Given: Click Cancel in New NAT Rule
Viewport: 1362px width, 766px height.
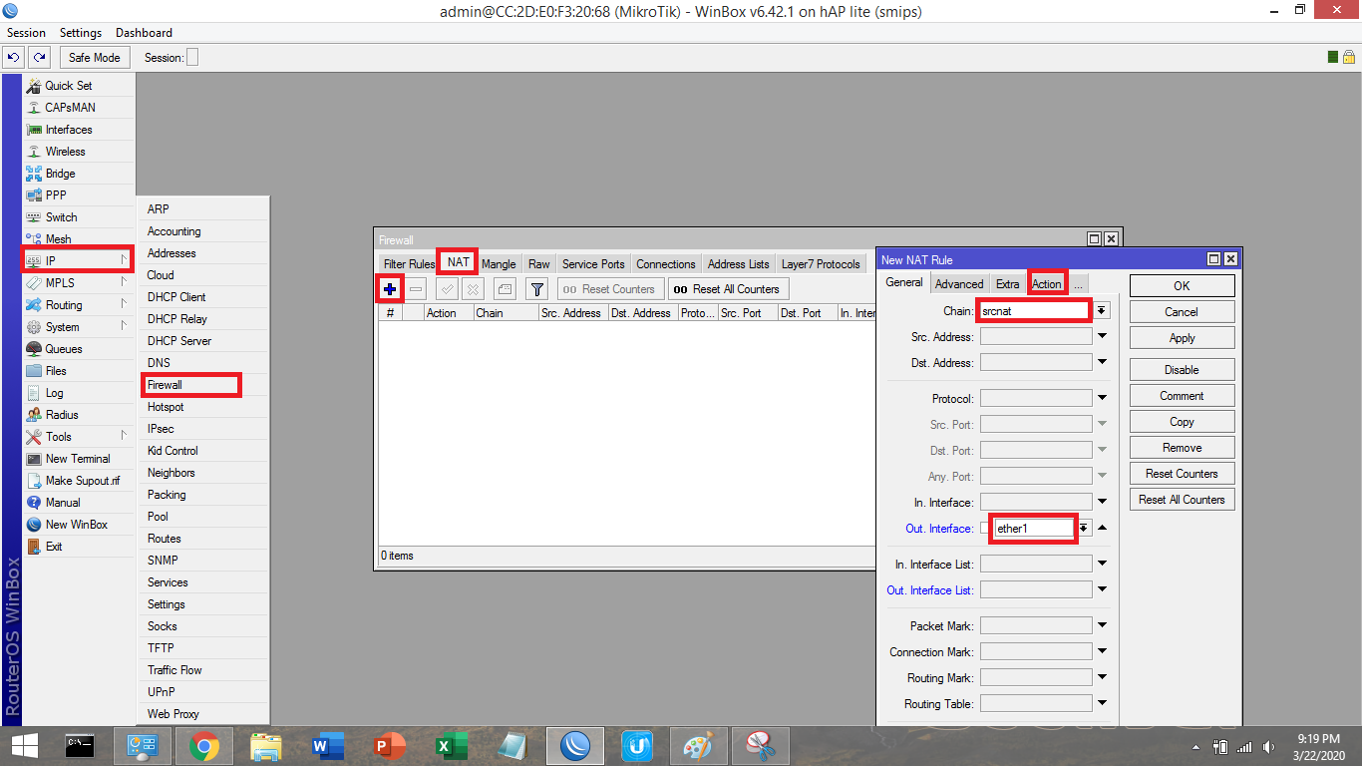Looking at the screenshot, I should 1182,312.
